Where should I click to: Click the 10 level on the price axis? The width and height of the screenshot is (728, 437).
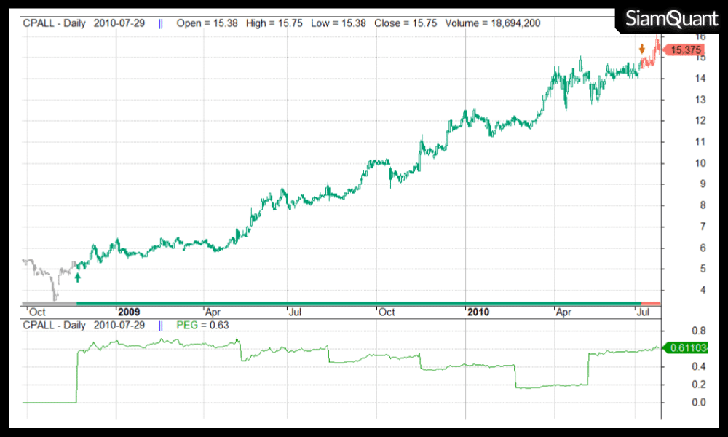(679, 163)
